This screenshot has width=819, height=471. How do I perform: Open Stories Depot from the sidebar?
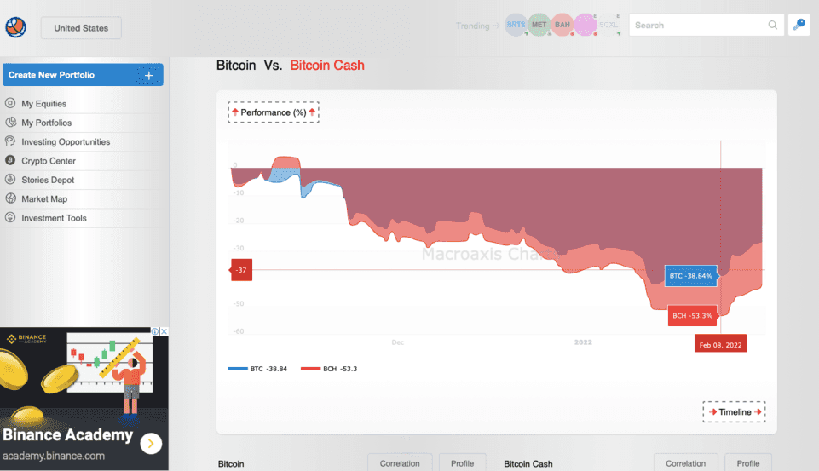48,180
